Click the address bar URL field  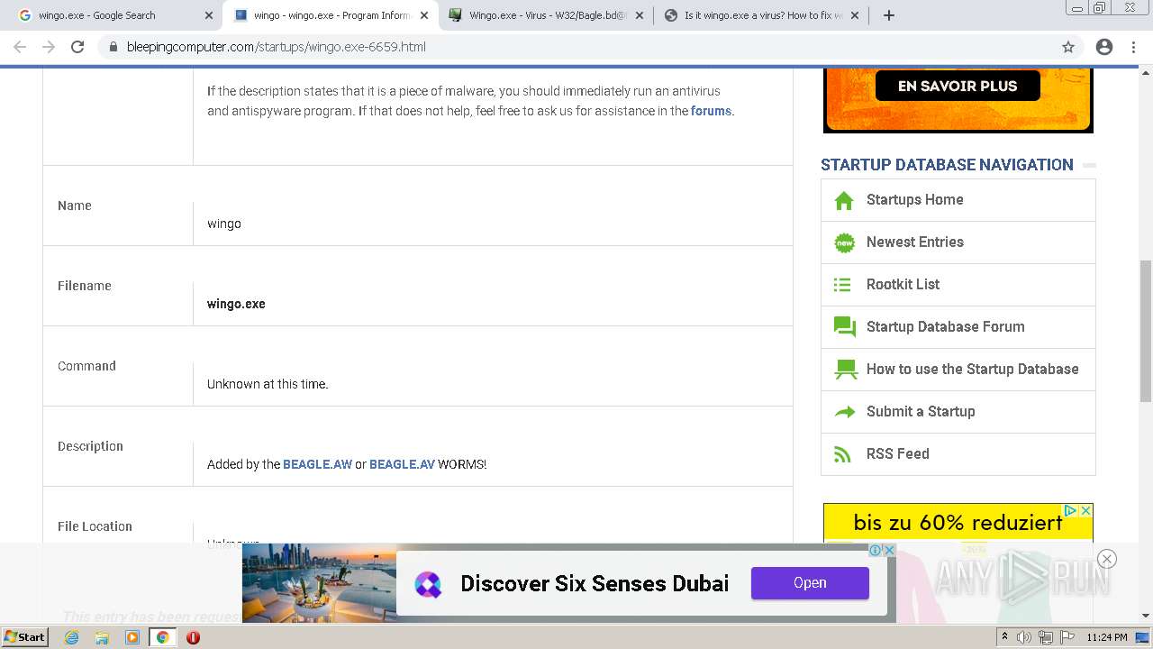576,47
